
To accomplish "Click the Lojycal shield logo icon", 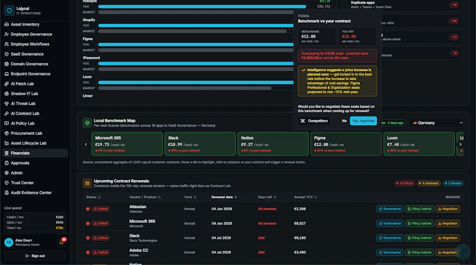I will coord(9,11).
